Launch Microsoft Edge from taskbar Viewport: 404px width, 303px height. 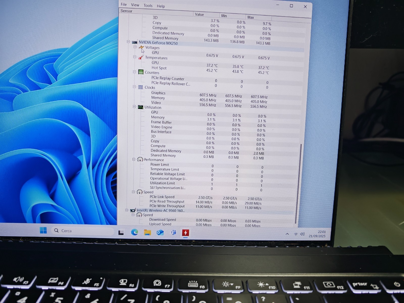tap(134, 232)
